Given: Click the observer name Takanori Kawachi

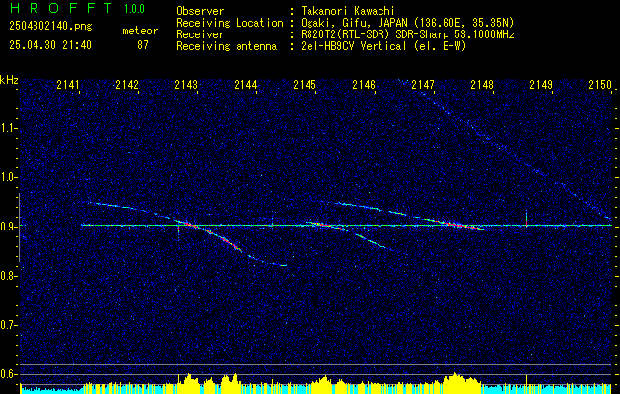Looking at the screenshot, I should (x=348, y=11).
